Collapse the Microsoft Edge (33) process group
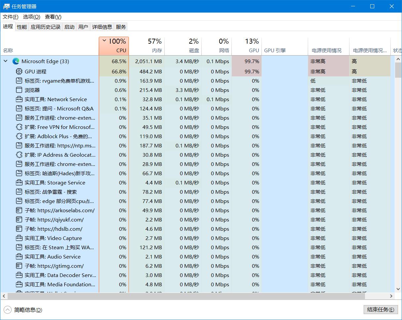This screenshot has height=320, width=402. (x=5, y=61)
